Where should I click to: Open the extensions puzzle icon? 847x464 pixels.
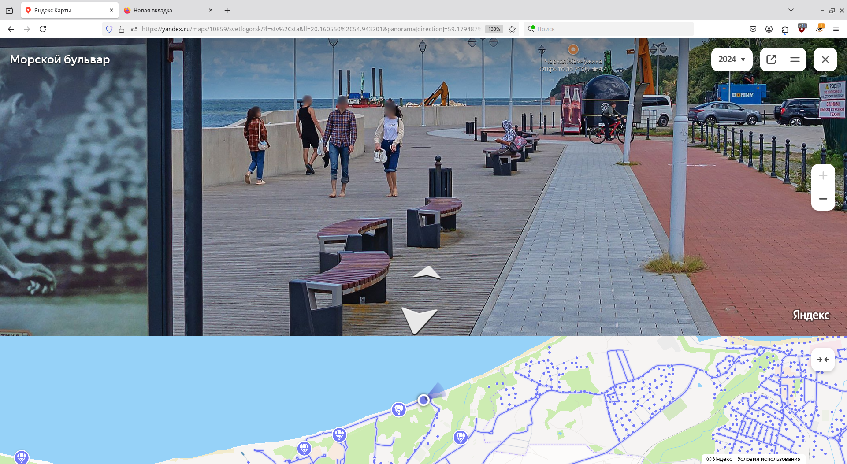coord(785,29)
